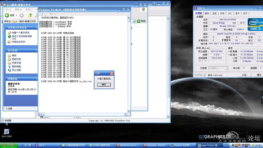Click the Super PI Mod taskbar button

[x=210, y=145]
